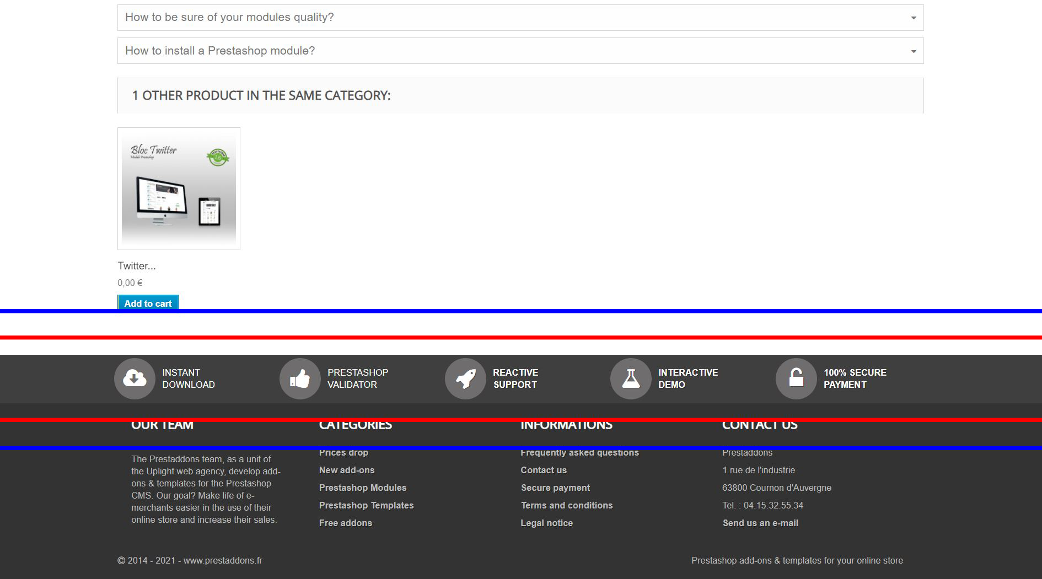Click the phone number 04.15.32.55.34
This screenshot has height=579, width=1042.
pyautogui.click(x=774, y=506)
